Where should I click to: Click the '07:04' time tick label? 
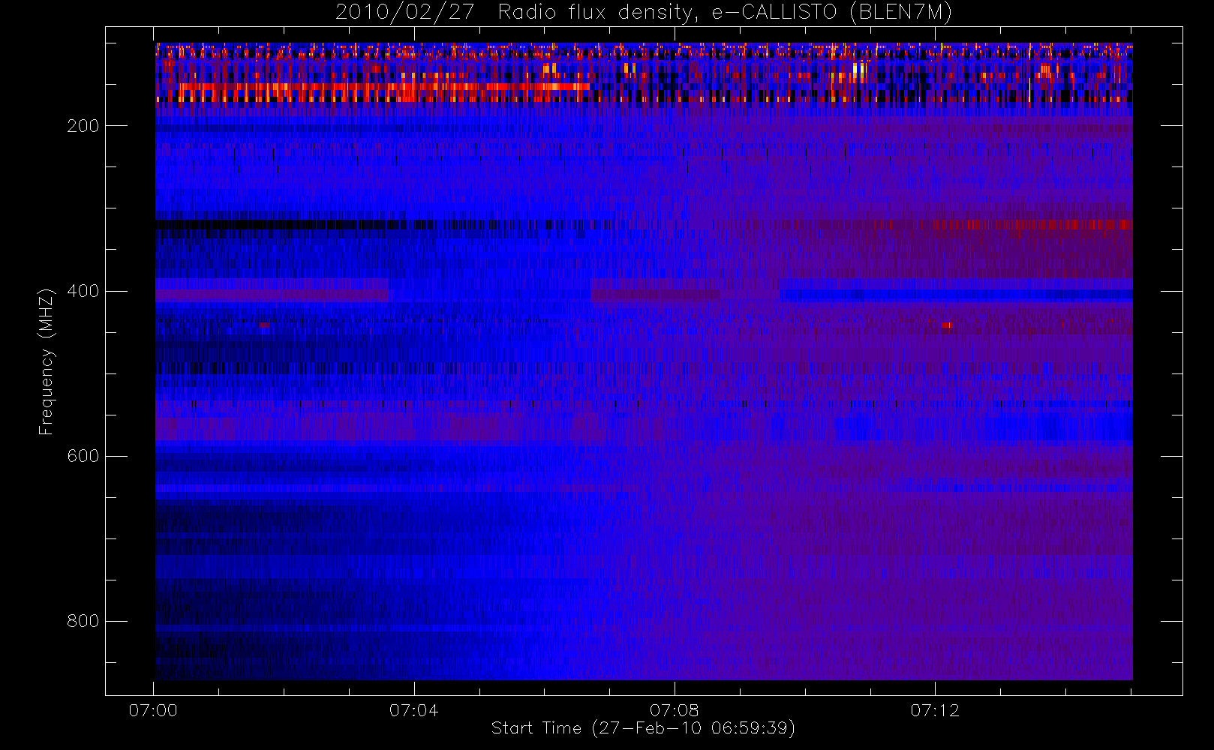coord(413,710)
